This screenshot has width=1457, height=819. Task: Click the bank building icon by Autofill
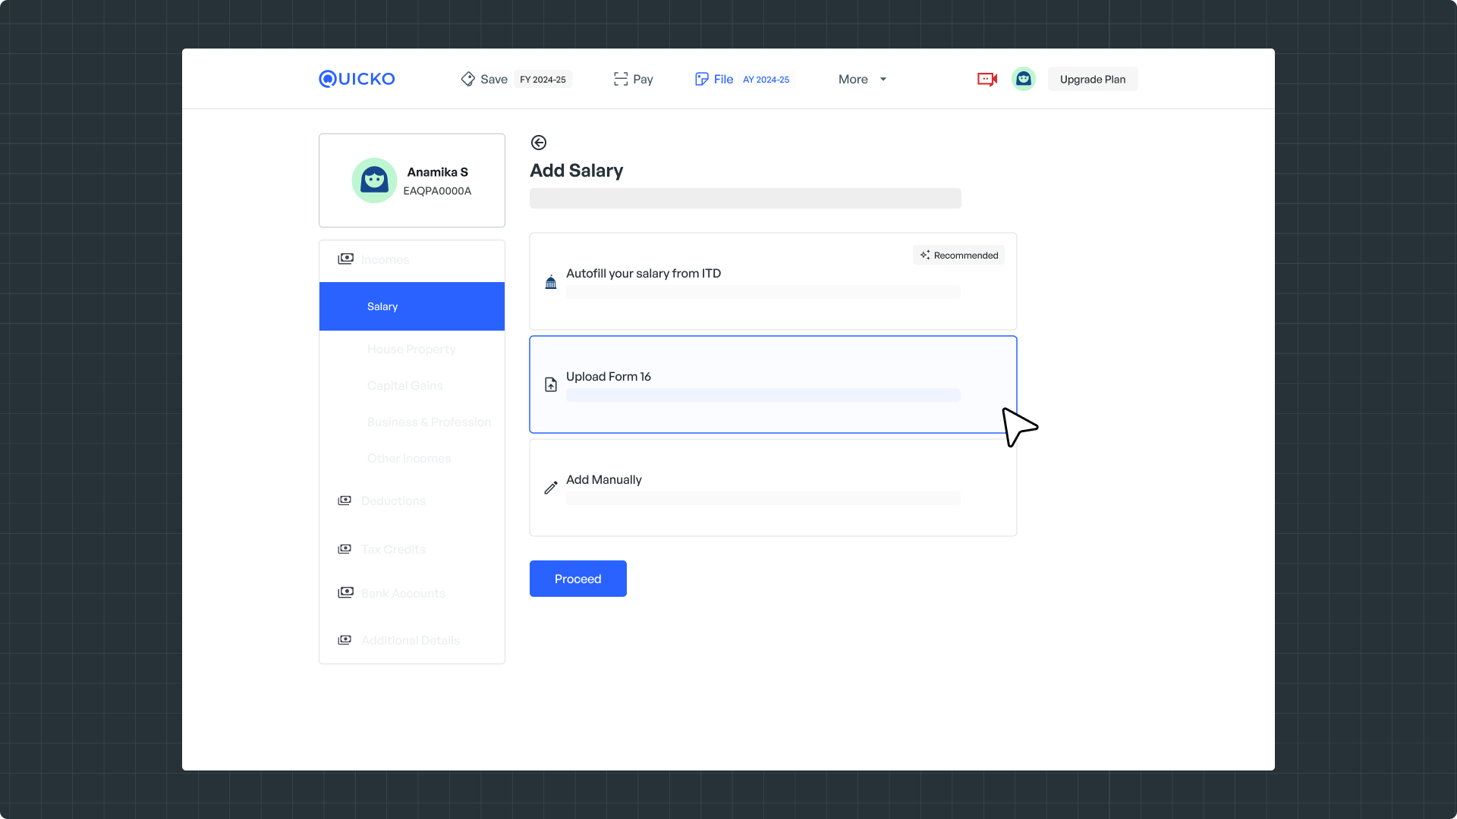click(x=551, y=283)
